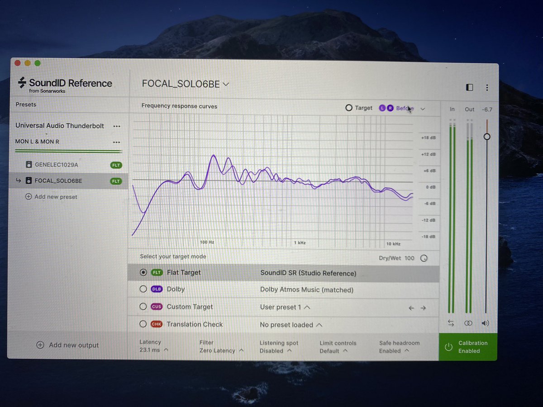Click the -6.7 volume value
Image resolution: width=543 pixels, height=407 pixels.
487,109
